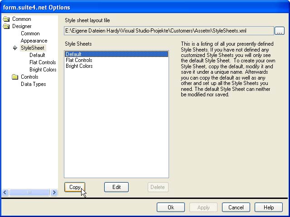Select Appearance in the options tree

(34, 41)
